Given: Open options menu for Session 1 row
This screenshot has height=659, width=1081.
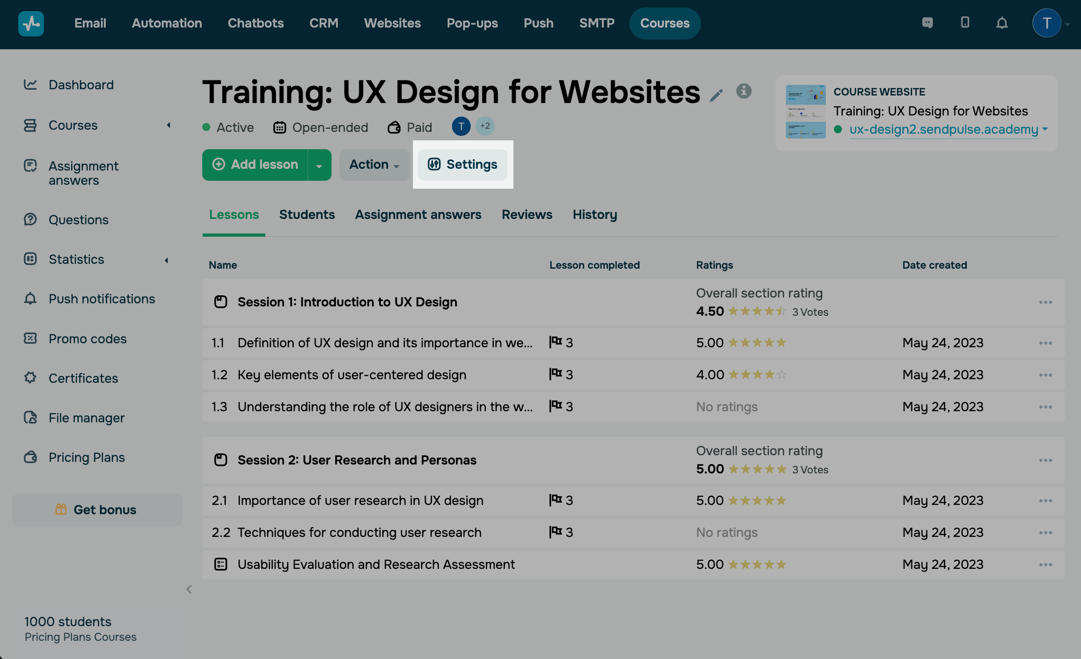Looking at the screenshot, I should tap(1045, 302).
